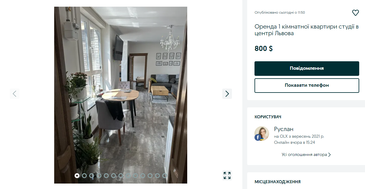Click the Повідомлення button

point(307,69)
